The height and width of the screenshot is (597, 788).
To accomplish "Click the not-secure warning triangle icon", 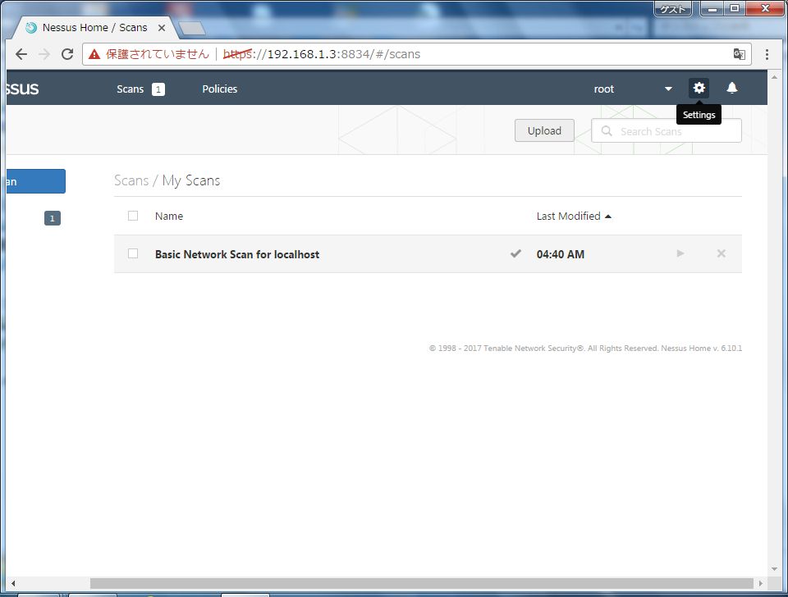I will tap(94, 54).
